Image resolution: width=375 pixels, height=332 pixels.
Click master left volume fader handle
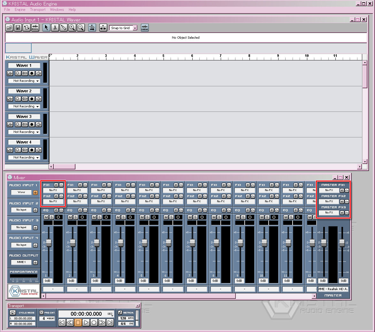(324, 243)
